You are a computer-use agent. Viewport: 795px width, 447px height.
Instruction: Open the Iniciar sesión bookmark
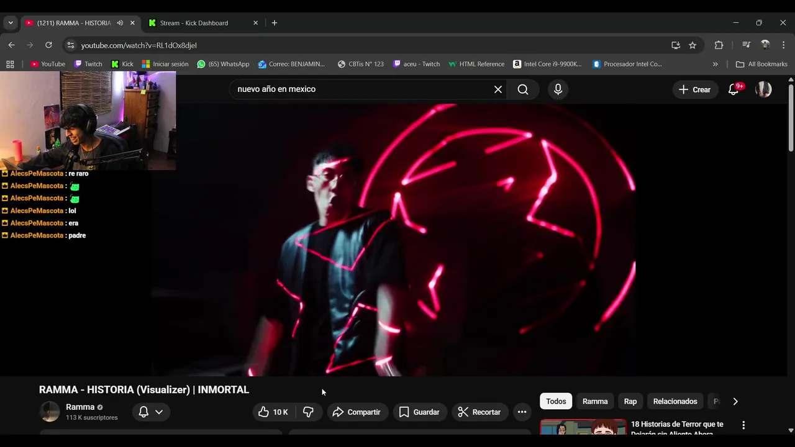165,64
